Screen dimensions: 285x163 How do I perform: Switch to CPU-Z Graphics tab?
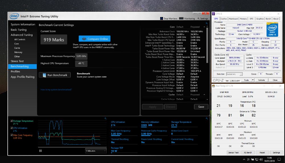pyautogui.click(x=260, y=19)
